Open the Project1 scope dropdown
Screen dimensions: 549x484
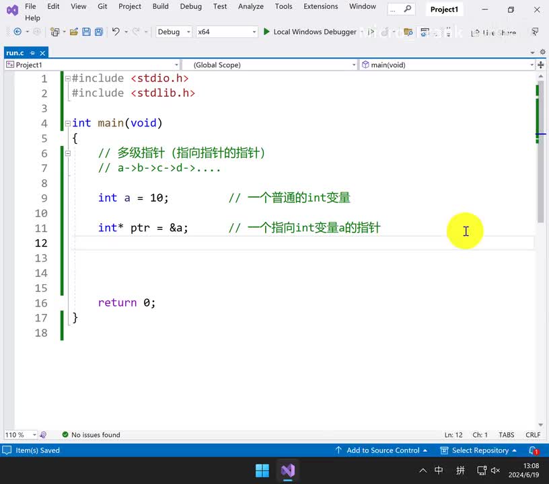click(92, 65)
